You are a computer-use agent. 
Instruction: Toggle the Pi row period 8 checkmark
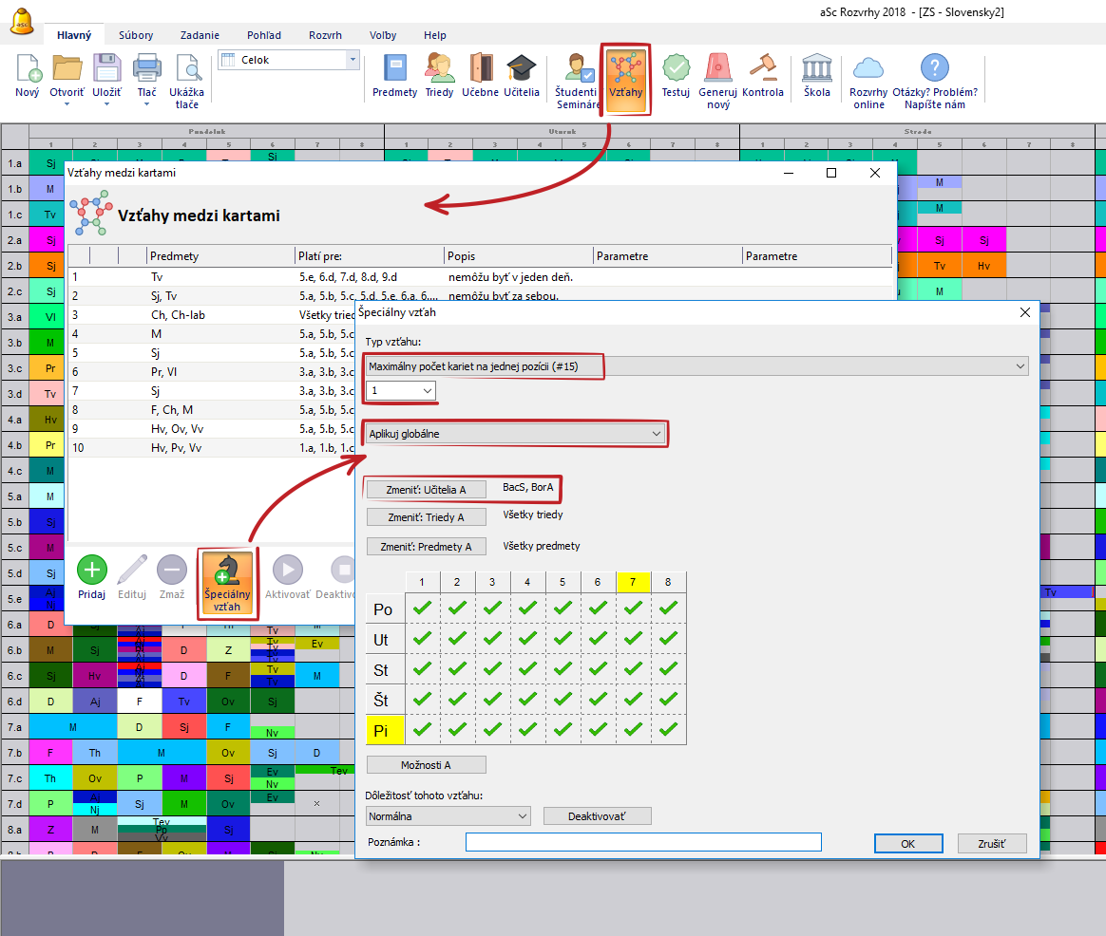[668, 729]
